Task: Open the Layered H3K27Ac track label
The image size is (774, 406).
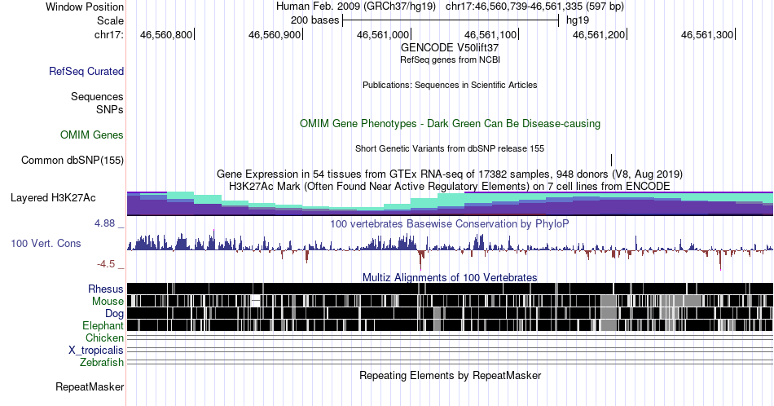Action: point(53,197)
